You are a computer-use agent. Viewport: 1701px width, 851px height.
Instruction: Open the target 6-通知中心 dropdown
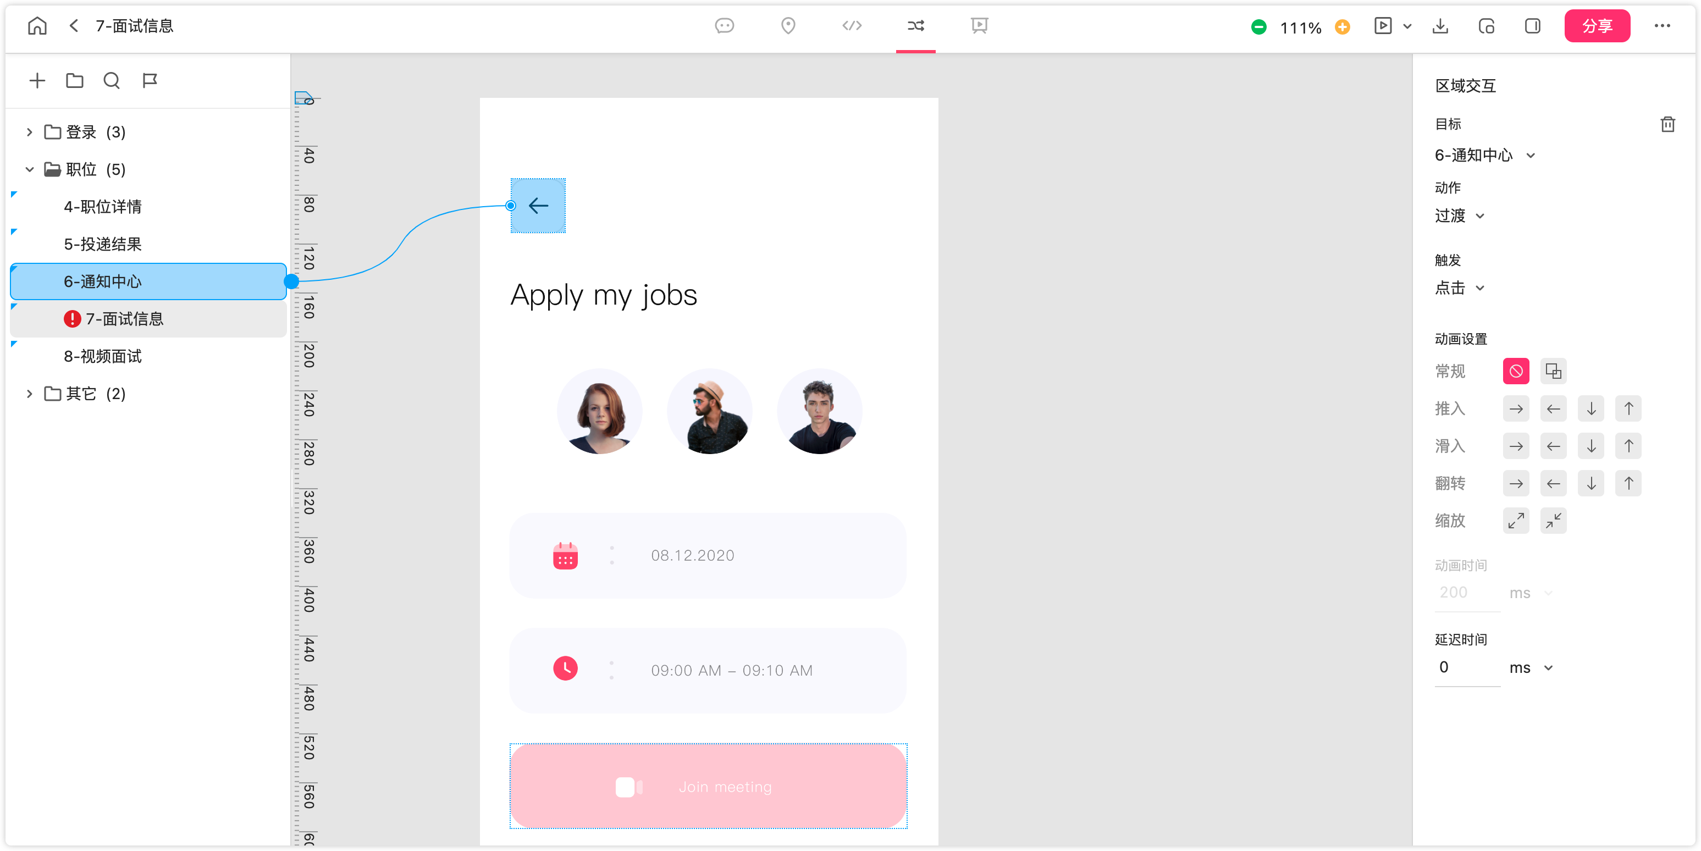tap(1484, 155)
